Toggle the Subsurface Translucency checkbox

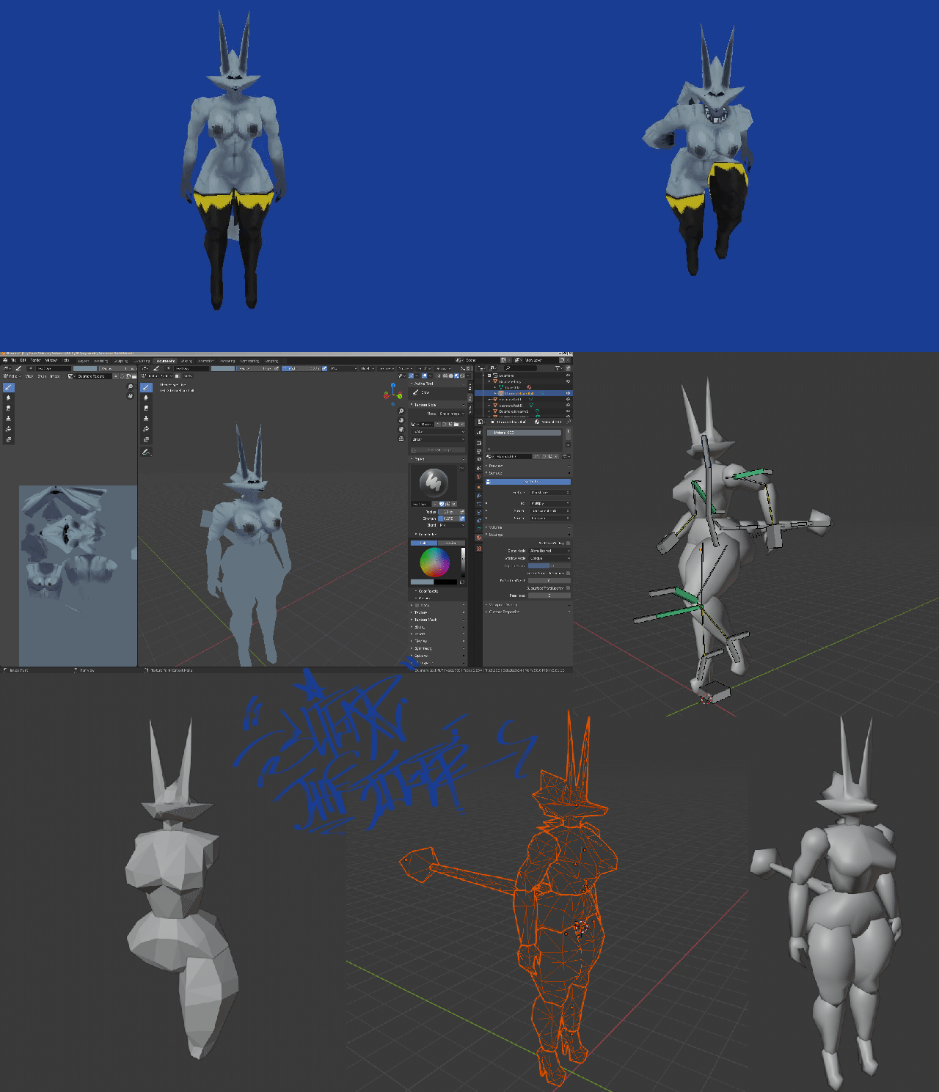[x=568, y=588]
